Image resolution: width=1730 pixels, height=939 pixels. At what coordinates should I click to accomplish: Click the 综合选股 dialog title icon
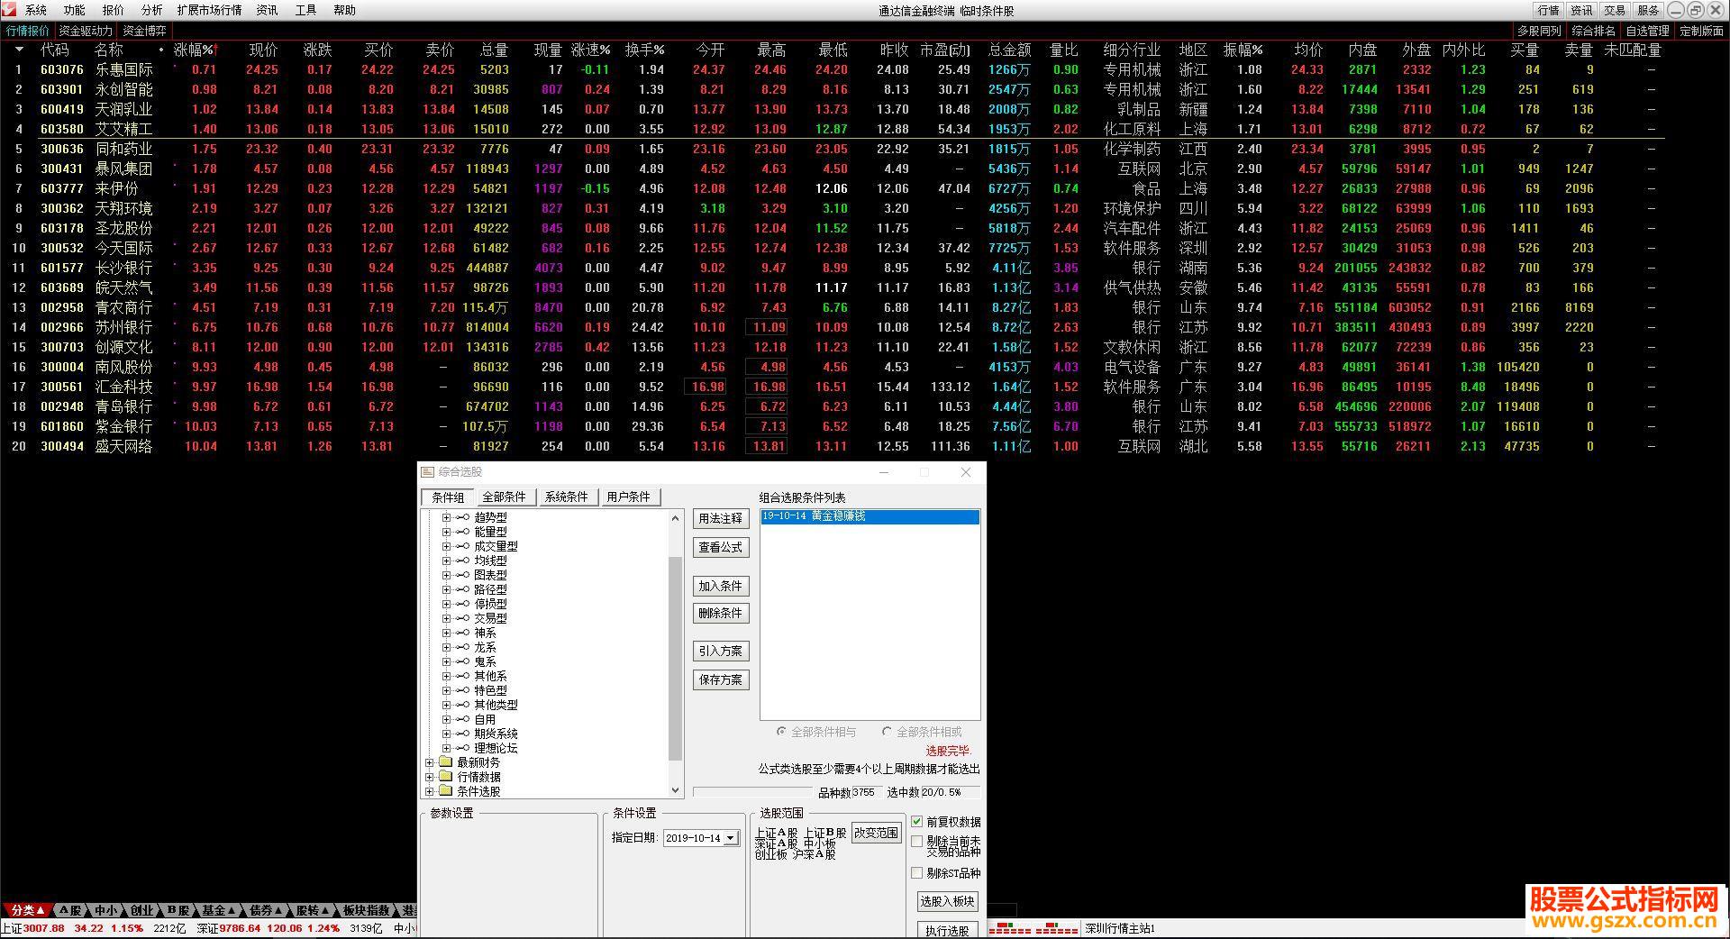tap(428, 471)
